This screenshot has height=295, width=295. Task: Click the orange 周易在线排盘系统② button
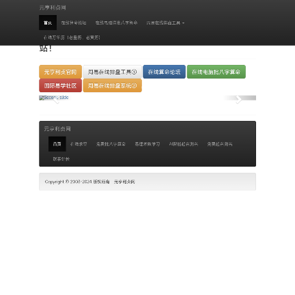tap(112, 85)
